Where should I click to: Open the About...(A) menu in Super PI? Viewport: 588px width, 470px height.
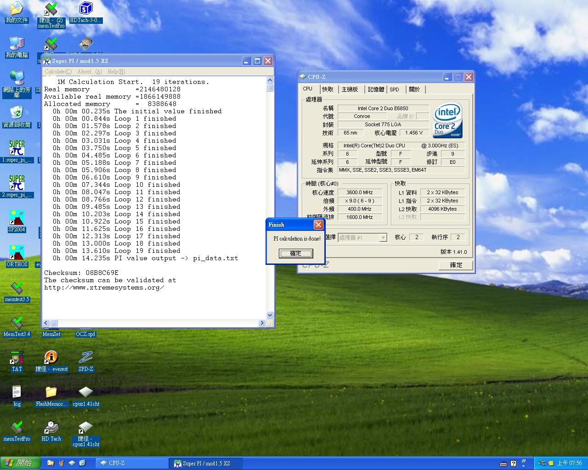click(90, 72)
